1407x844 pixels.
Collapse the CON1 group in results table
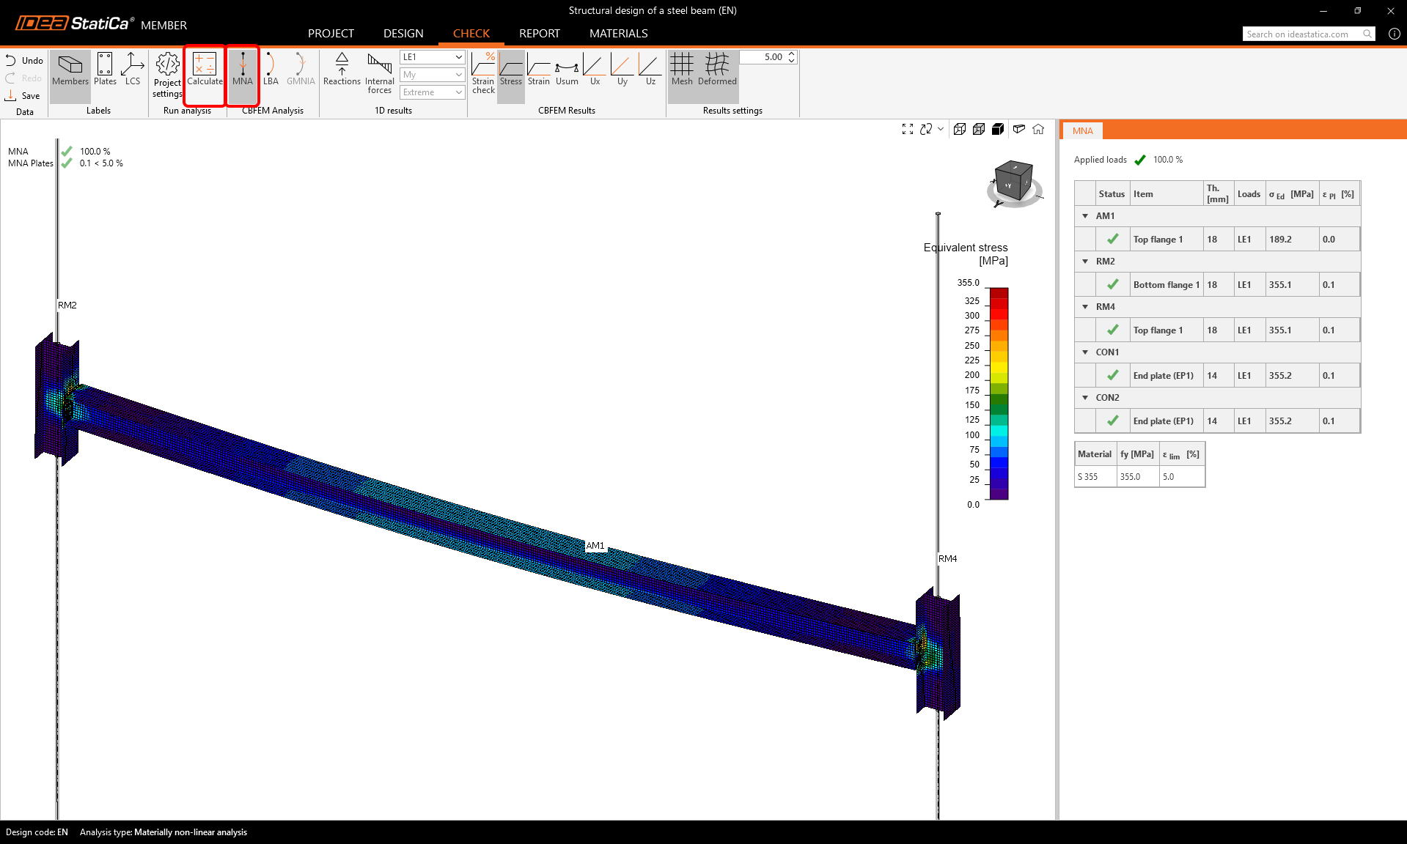(1085, 352)
